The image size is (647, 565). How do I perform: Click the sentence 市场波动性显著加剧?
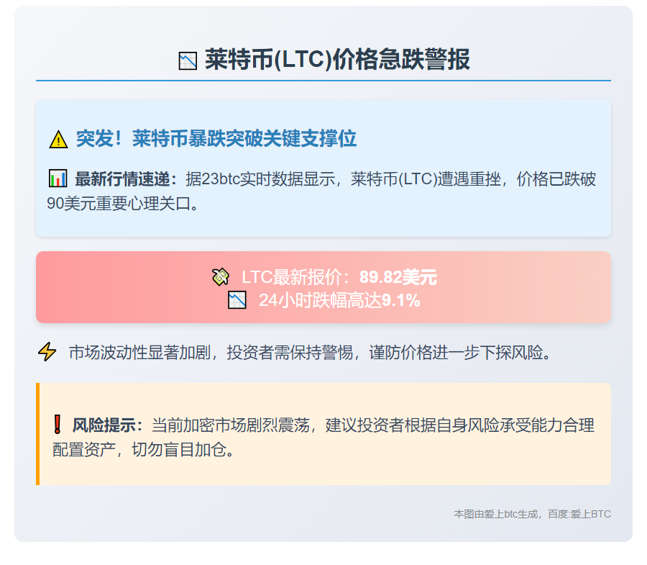click(x=140, y=353)
